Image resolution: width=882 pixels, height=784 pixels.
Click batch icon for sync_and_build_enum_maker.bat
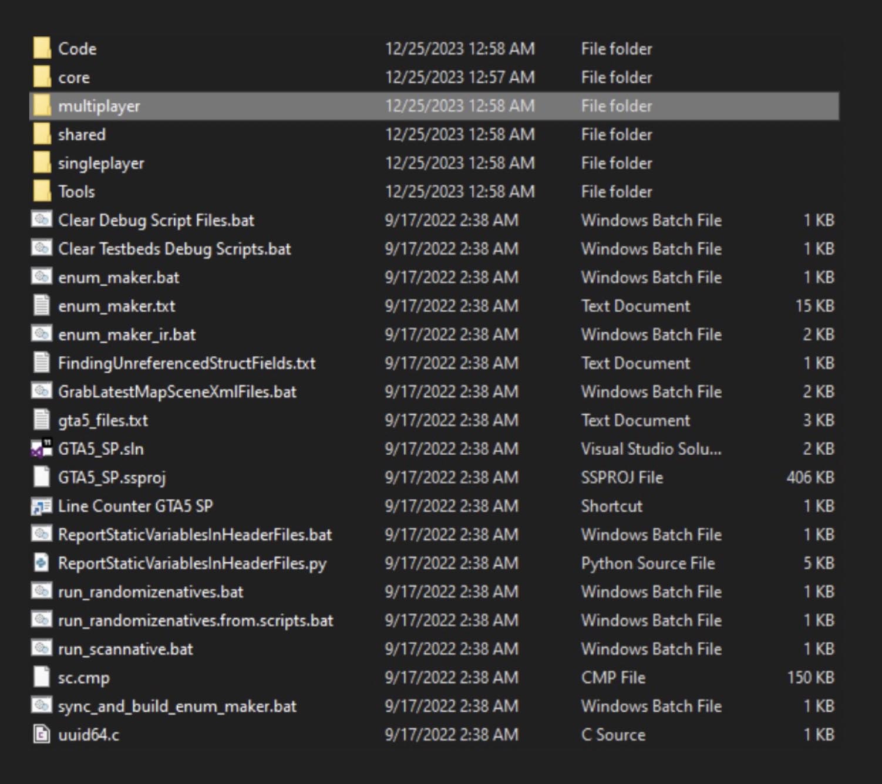42,705
